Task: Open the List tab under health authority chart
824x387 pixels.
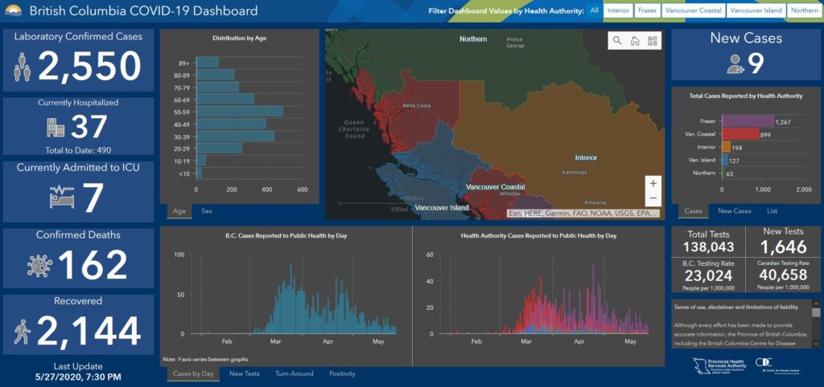Action: [x=772, y=210]
